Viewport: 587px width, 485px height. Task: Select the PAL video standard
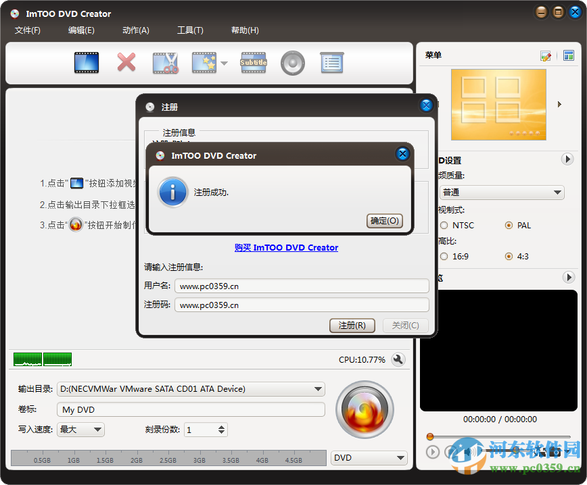(x=508, y=225)
